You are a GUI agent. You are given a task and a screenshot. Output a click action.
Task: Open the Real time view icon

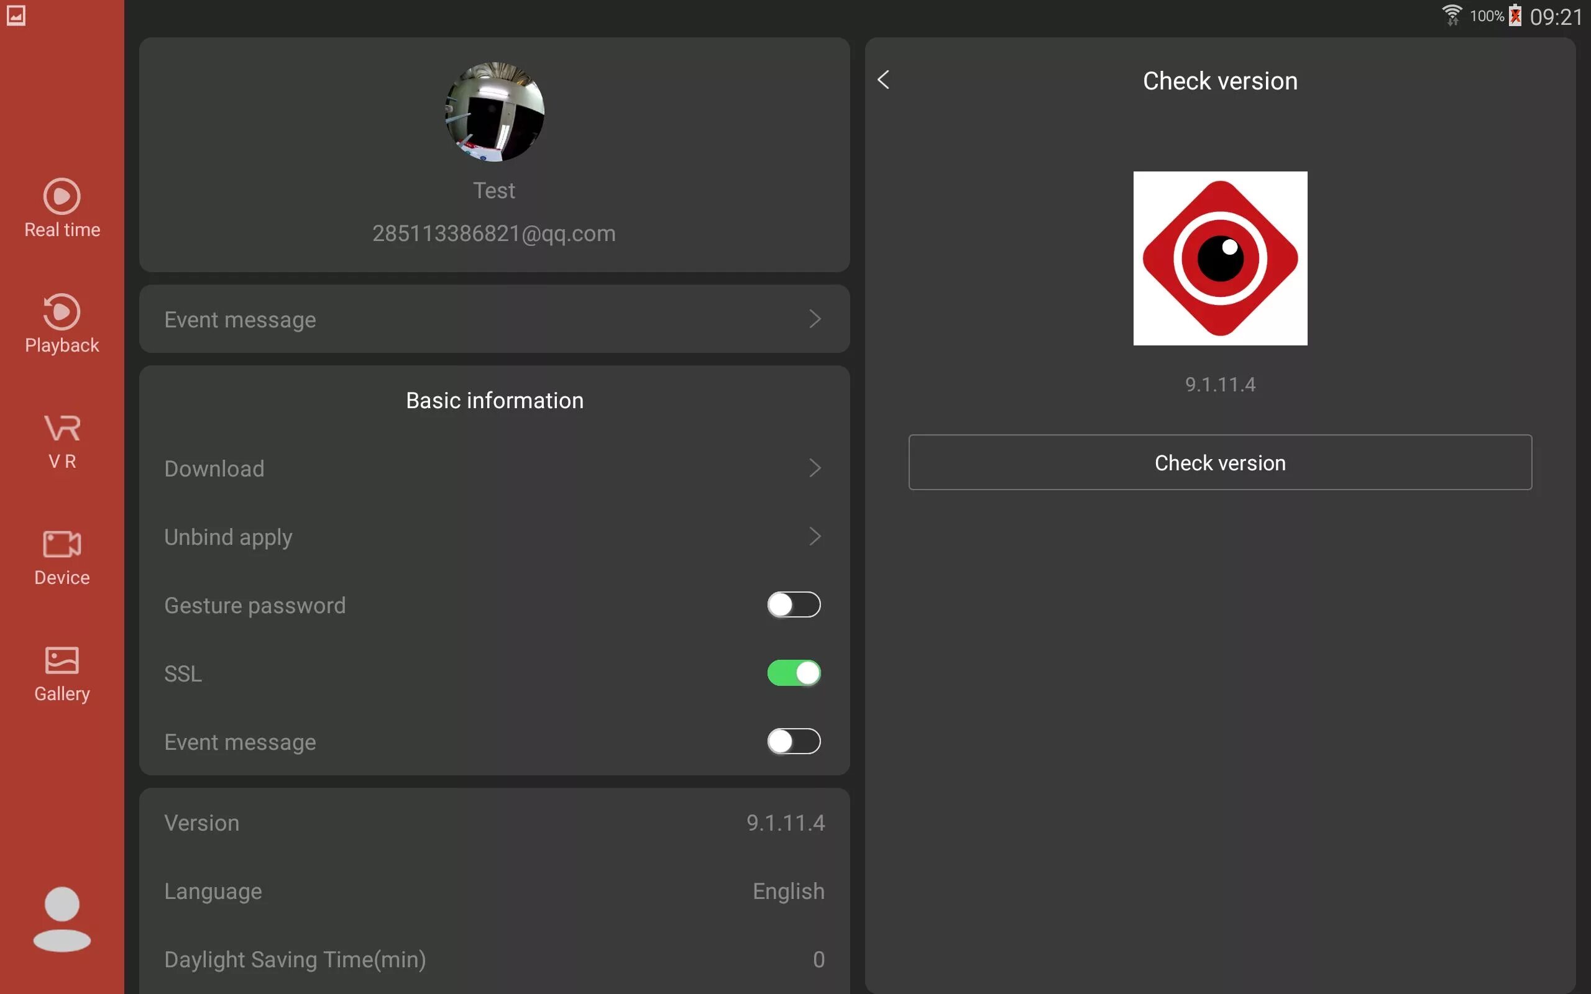coord(62,196)
